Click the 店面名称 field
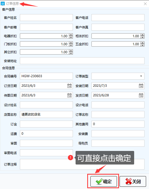The width and height of the screenshot is (149, 189). 46,114
